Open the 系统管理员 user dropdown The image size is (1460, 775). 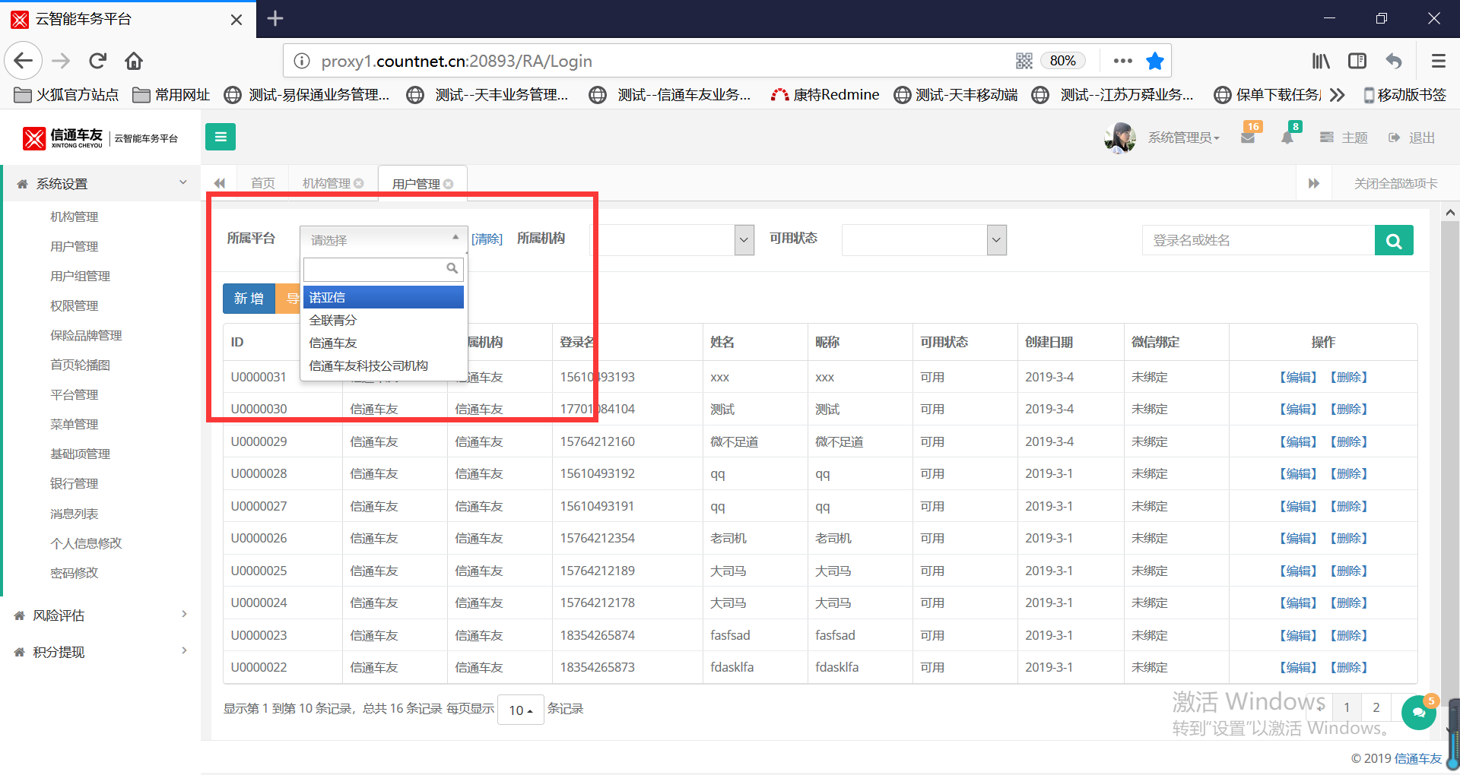1183,138
